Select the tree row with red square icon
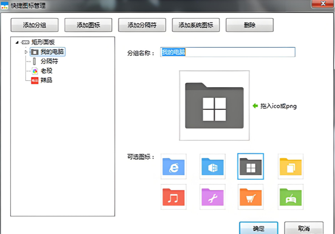The width and height of the screenshot is (335, 234). point(42,80)
